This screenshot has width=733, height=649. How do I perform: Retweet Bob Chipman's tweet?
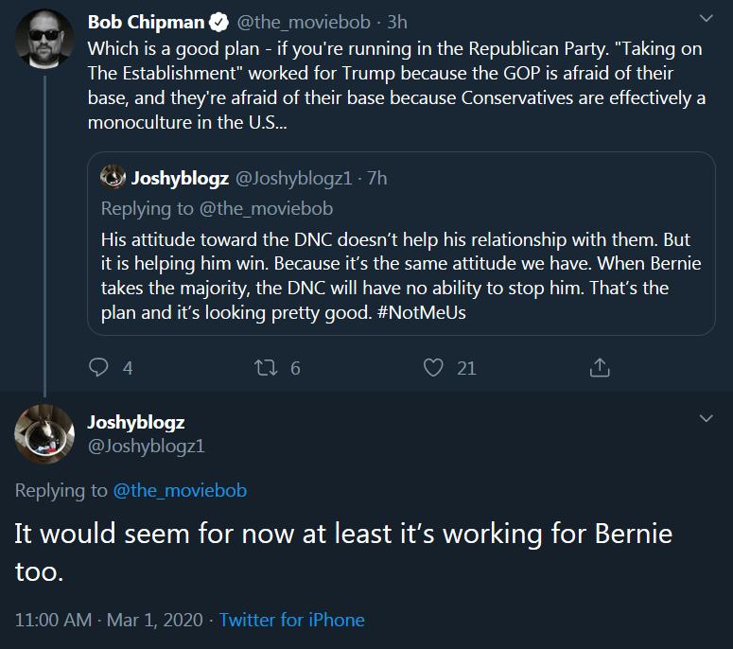click(266, 367)
